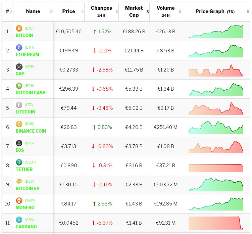Click the Monero orange logo icon
The image size is (252, 234).
tap(19, 201)
